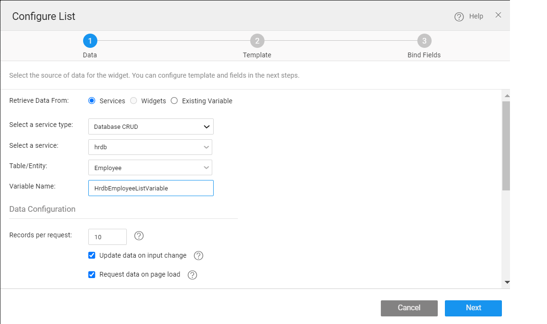Uncheck Request data on page load
The height and width of the screenshot is (324, 547).
pyautogui.click(x=92, y=274)
